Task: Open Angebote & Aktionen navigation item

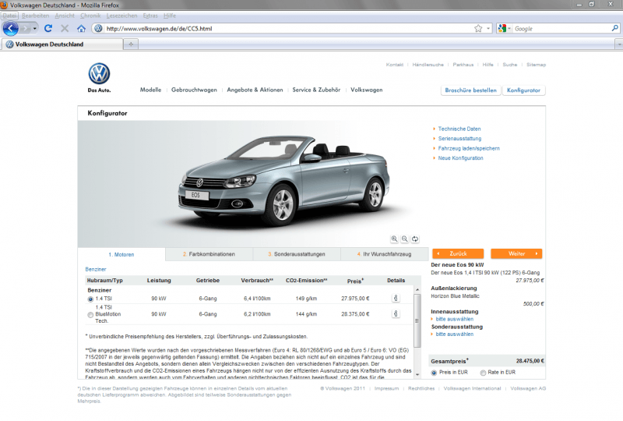Action: point(255,90)
